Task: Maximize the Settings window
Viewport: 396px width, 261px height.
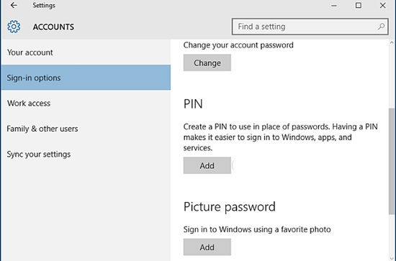Action: click(358, 5)
